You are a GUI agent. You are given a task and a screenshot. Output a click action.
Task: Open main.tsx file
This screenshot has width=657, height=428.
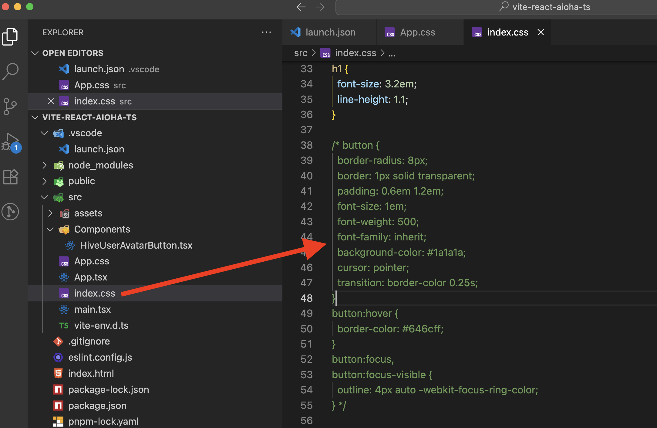[155, 309]
